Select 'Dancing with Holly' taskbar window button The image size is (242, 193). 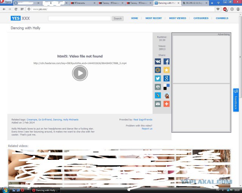tap(45, 190)
